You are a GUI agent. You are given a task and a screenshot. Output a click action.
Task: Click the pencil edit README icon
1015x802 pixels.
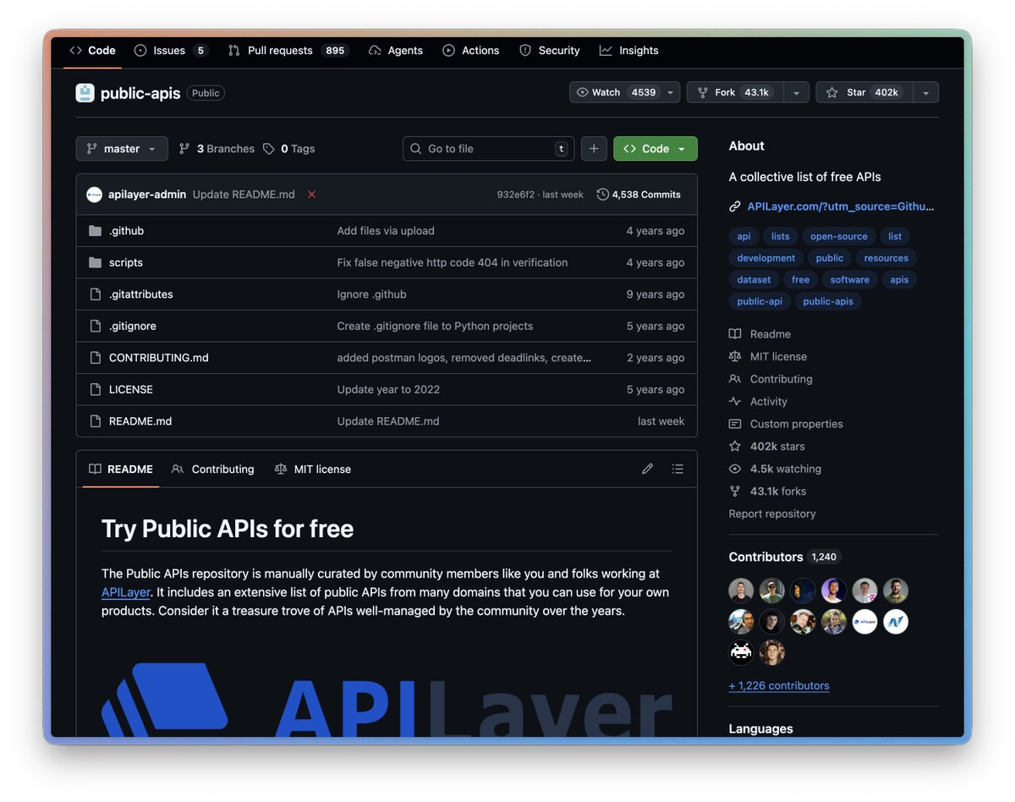[x=647, y=469]
